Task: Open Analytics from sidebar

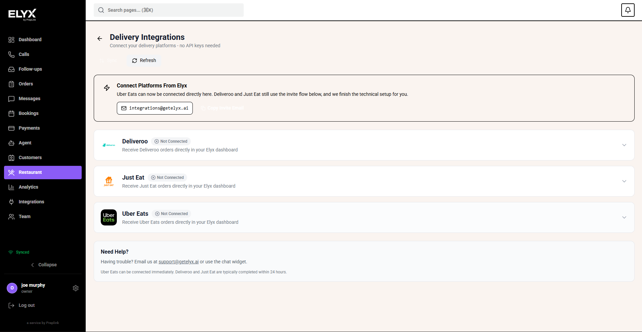Action: point(43,187)
